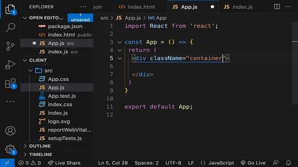The image size is (298, 167).
Task: Click Ln 5, Col 28 position indicator
Action: 113,163
